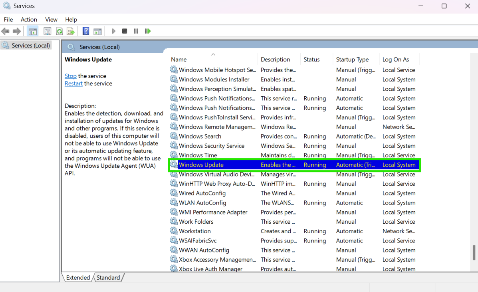Sort by the Description column header
The height and width of the screenshot is (292, 478).
click(280, 60)
